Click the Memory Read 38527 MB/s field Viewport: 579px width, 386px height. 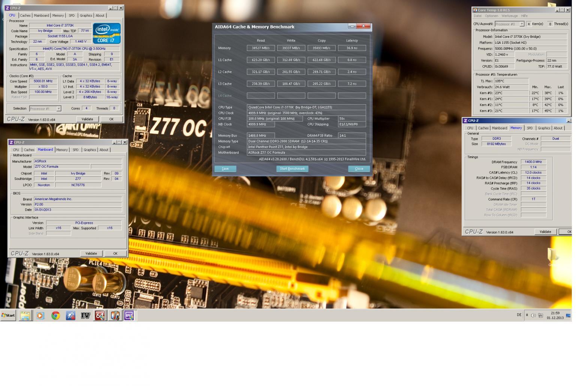[261, 48]
